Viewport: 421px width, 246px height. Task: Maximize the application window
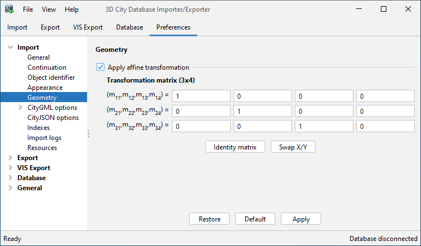[x=384, y=9]
